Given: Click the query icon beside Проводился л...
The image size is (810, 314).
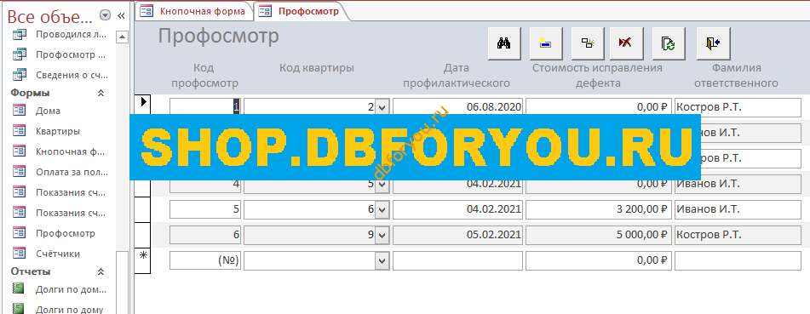Looking at the screenshot, I should pyautogui.click(x=19, y=35).
